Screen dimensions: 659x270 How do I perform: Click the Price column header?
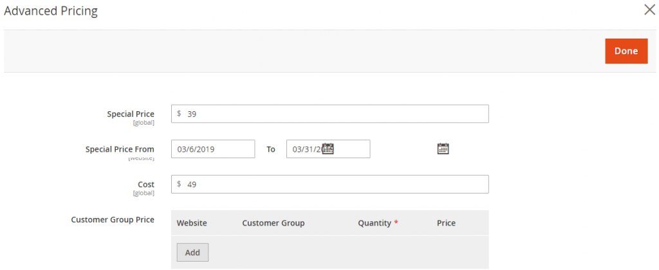click(x=447, y=223)
